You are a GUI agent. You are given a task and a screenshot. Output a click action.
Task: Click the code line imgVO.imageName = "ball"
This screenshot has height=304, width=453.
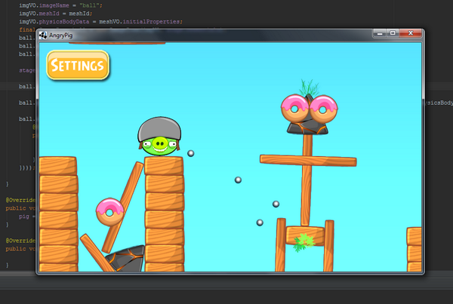tap(60, 5)
